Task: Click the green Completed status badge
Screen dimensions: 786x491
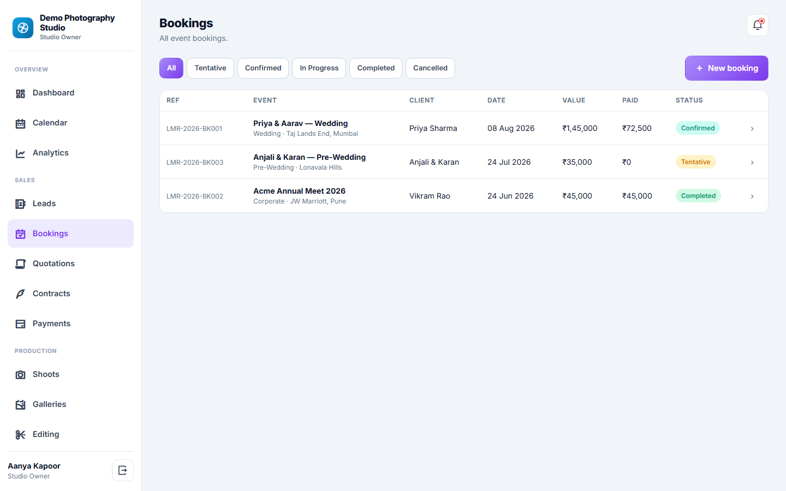Action: [x=698, y=196]
